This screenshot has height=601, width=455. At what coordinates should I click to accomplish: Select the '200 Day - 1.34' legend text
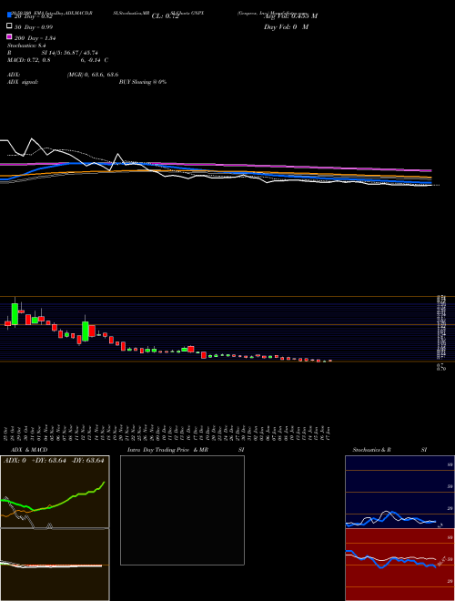coord(35,38)
